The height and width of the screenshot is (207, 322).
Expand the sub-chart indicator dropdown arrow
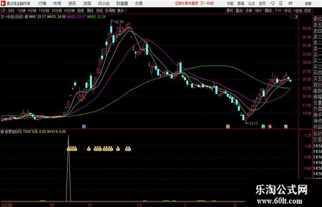2,132
